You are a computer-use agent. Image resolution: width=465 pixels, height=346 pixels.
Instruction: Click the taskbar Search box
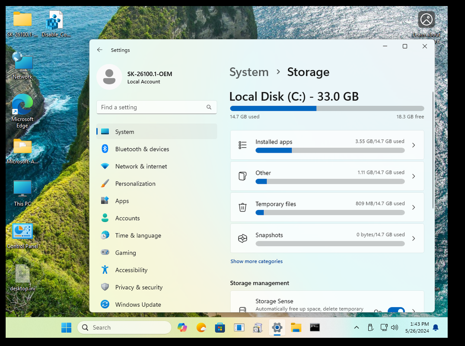(x=124, y=327)
